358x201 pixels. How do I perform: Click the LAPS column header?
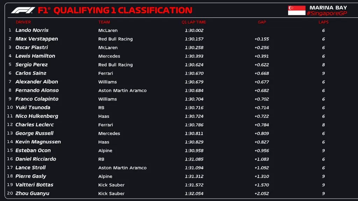point(323,22)
